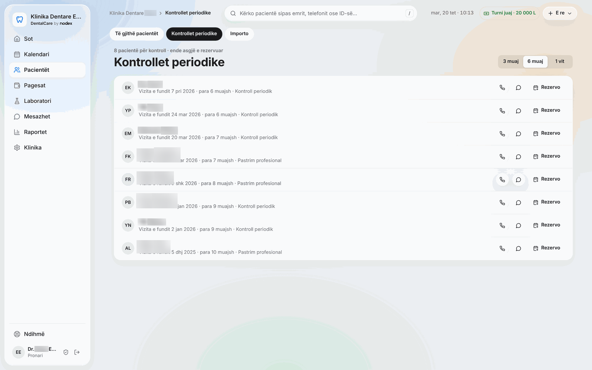Call patient AL via phone icon
592x370 pixels.
502,248
